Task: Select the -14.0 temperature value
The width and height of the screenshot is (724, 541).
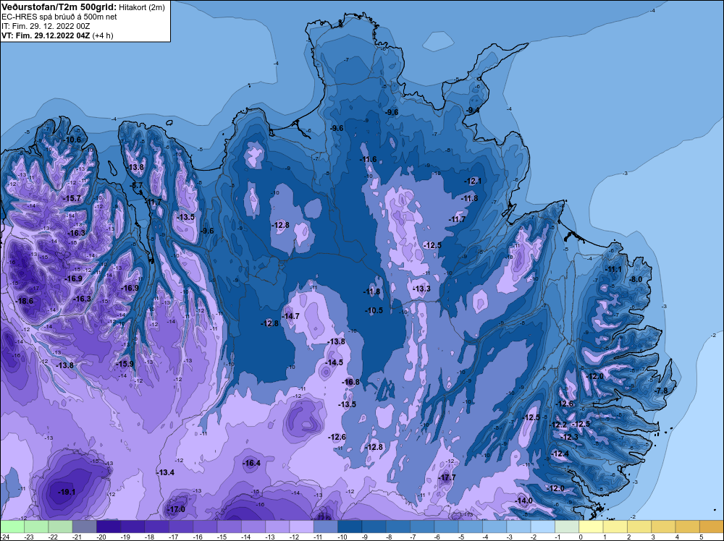Action: pos(523,501)
